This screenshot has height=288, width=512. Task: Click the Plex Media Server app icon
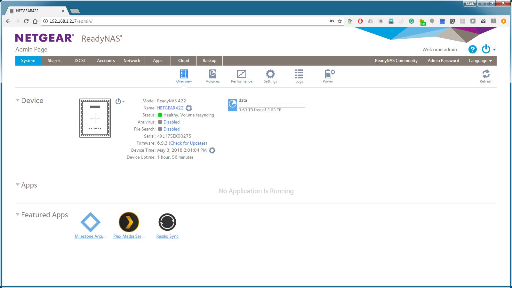pyautogui.click(x=129, y=222)
